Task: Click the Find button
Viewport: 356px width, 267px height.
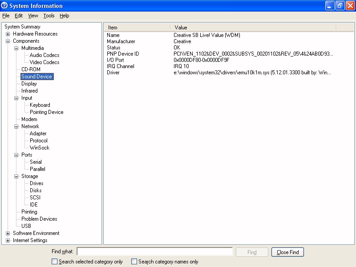Action: (x=252, y=252)
